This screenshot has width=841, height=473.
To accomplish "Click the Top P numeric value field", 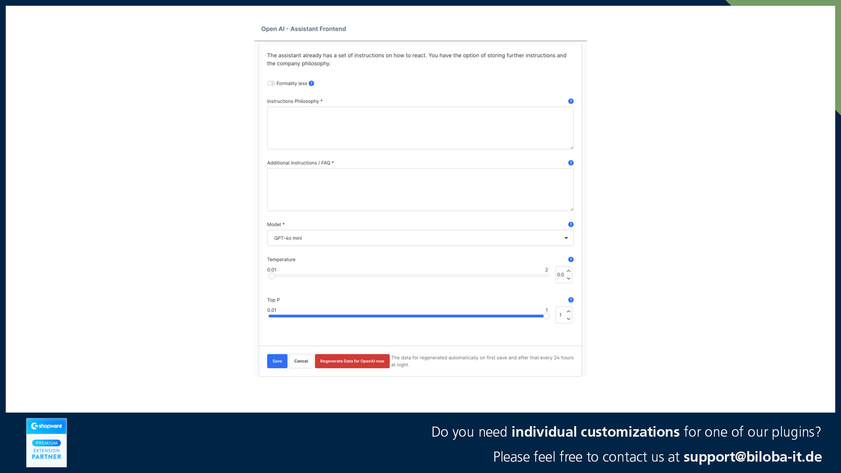I will point(561,315).
